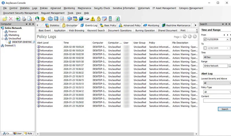Select the Deleted(1) tree node
The image size is (231, 136).
pos(10,46)
